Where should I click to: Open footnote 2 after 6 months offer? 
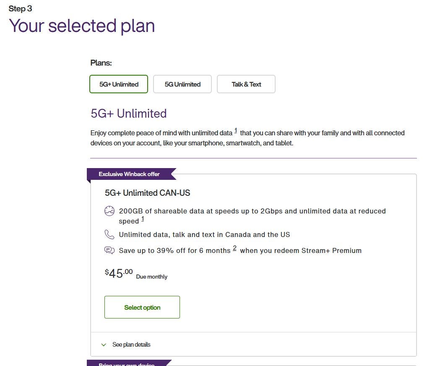tap(235, 248)
